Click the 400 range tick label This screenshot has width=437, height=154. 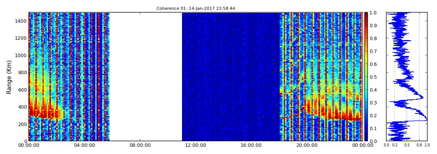22,107
